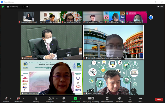Start Video with the camera toggle
The image size is (165, 103).
click(x=18, y=99)
